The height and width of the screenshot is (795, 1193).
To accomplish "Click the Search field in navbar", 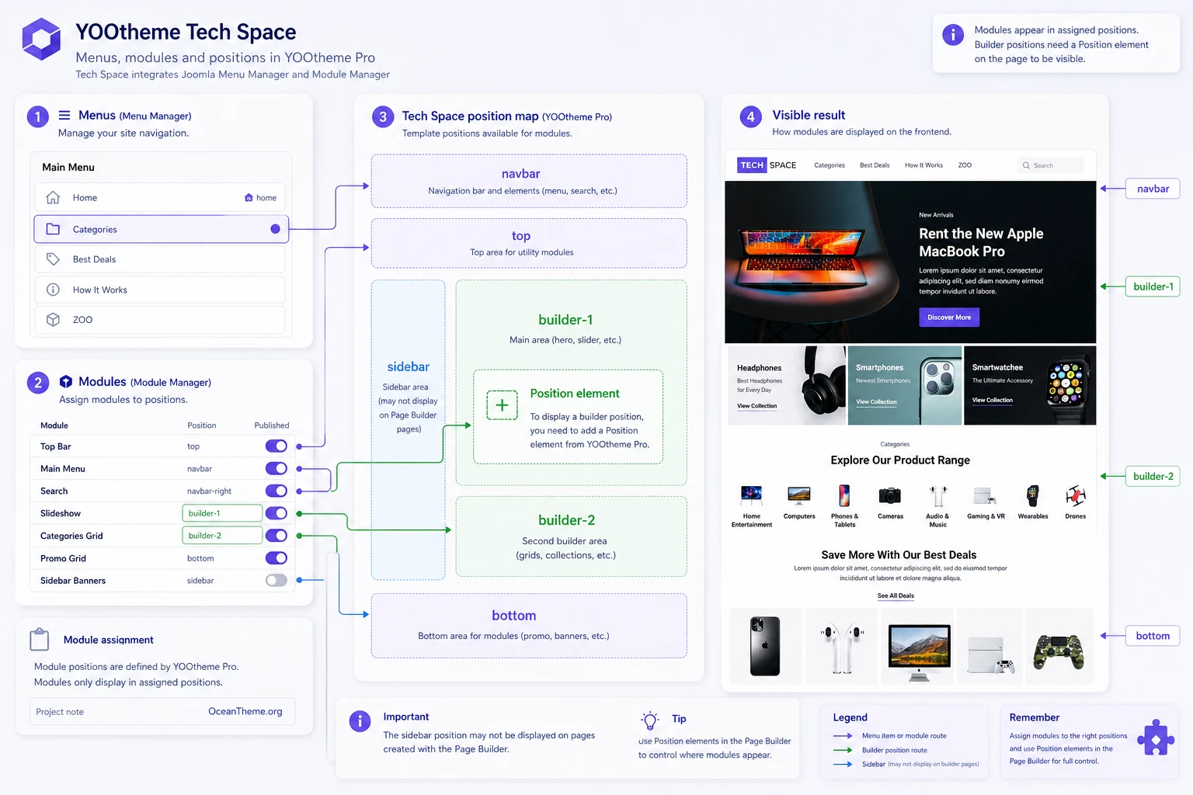I will click(x=1051, y=165).
